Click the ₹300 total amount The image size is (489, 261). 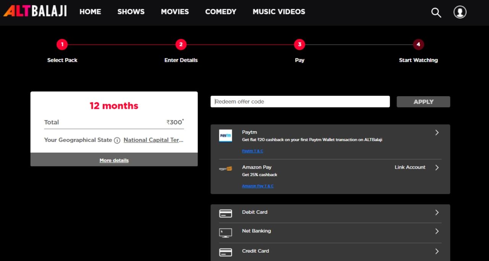175,122
